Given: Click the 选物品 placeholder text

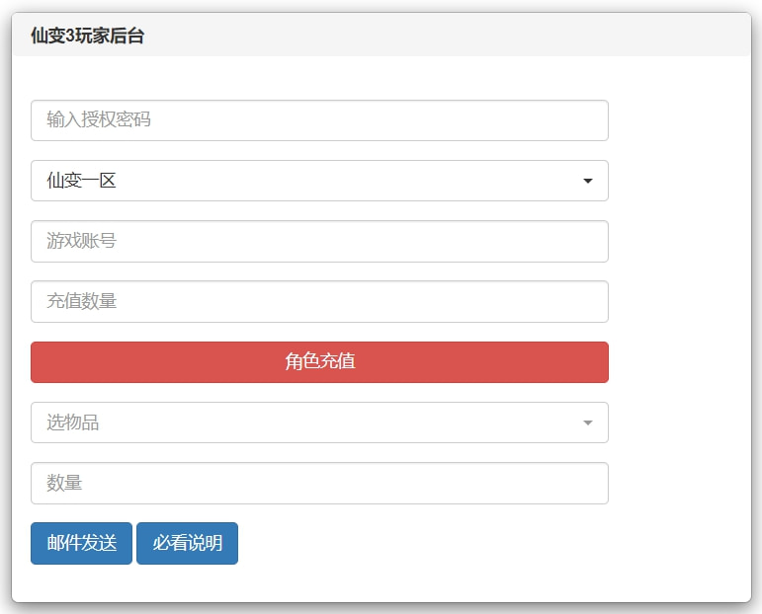Looking at the screenshot, I should (72, 422).
